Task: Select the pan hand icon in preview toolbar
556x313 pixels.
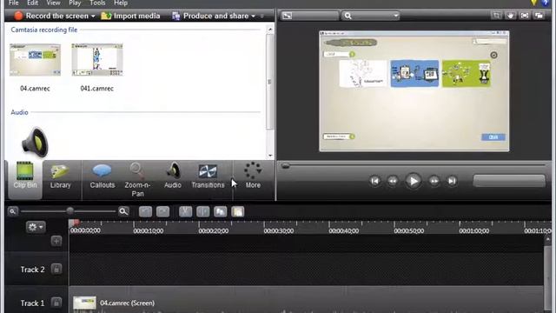Action: coord(511,16)
